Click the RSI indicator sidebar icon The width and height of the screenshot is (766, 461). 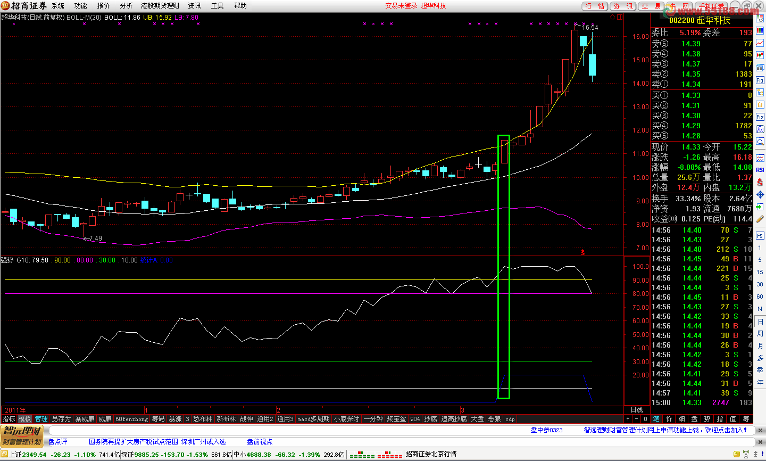(760, 170)
